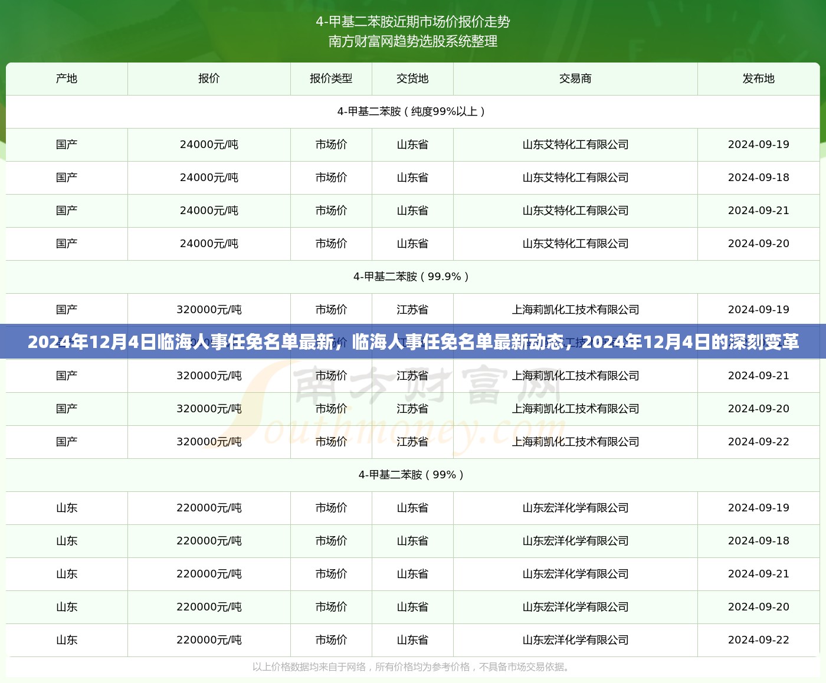
Task: Click date 2024-09-19 in the 上海莉凯化工 row
Action: point(759,310)
